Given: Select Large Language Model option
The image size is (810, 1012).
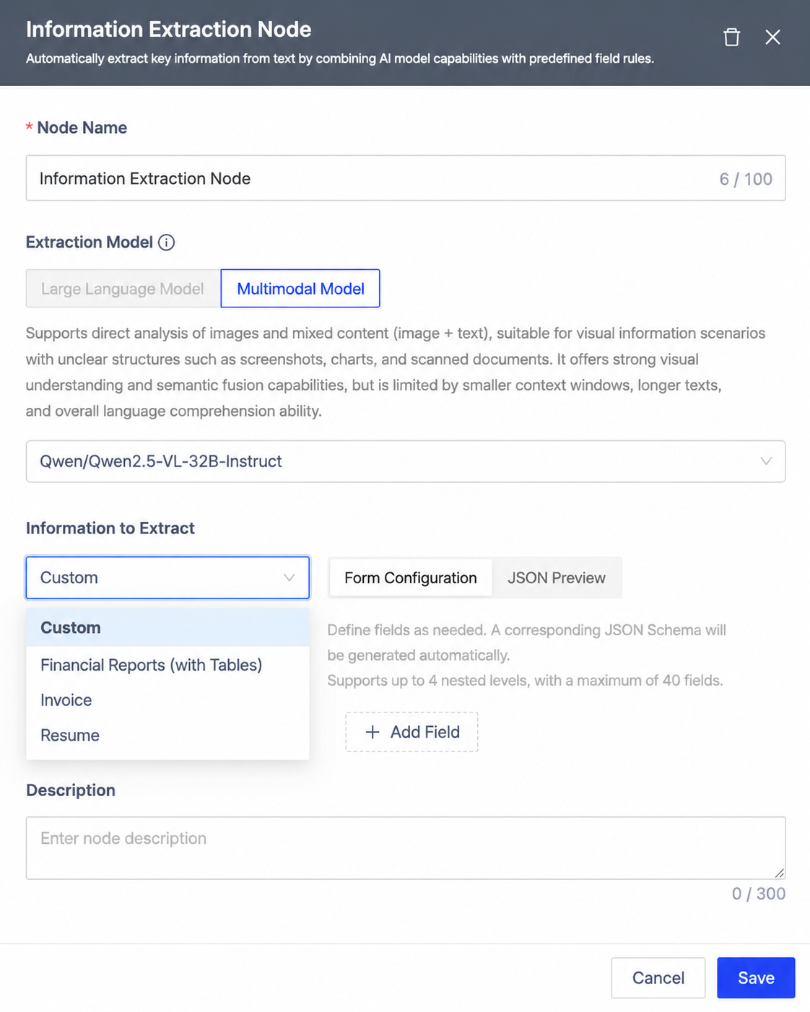Looking at the screenshot, I should pyautogui.click(x=123, y=289).
